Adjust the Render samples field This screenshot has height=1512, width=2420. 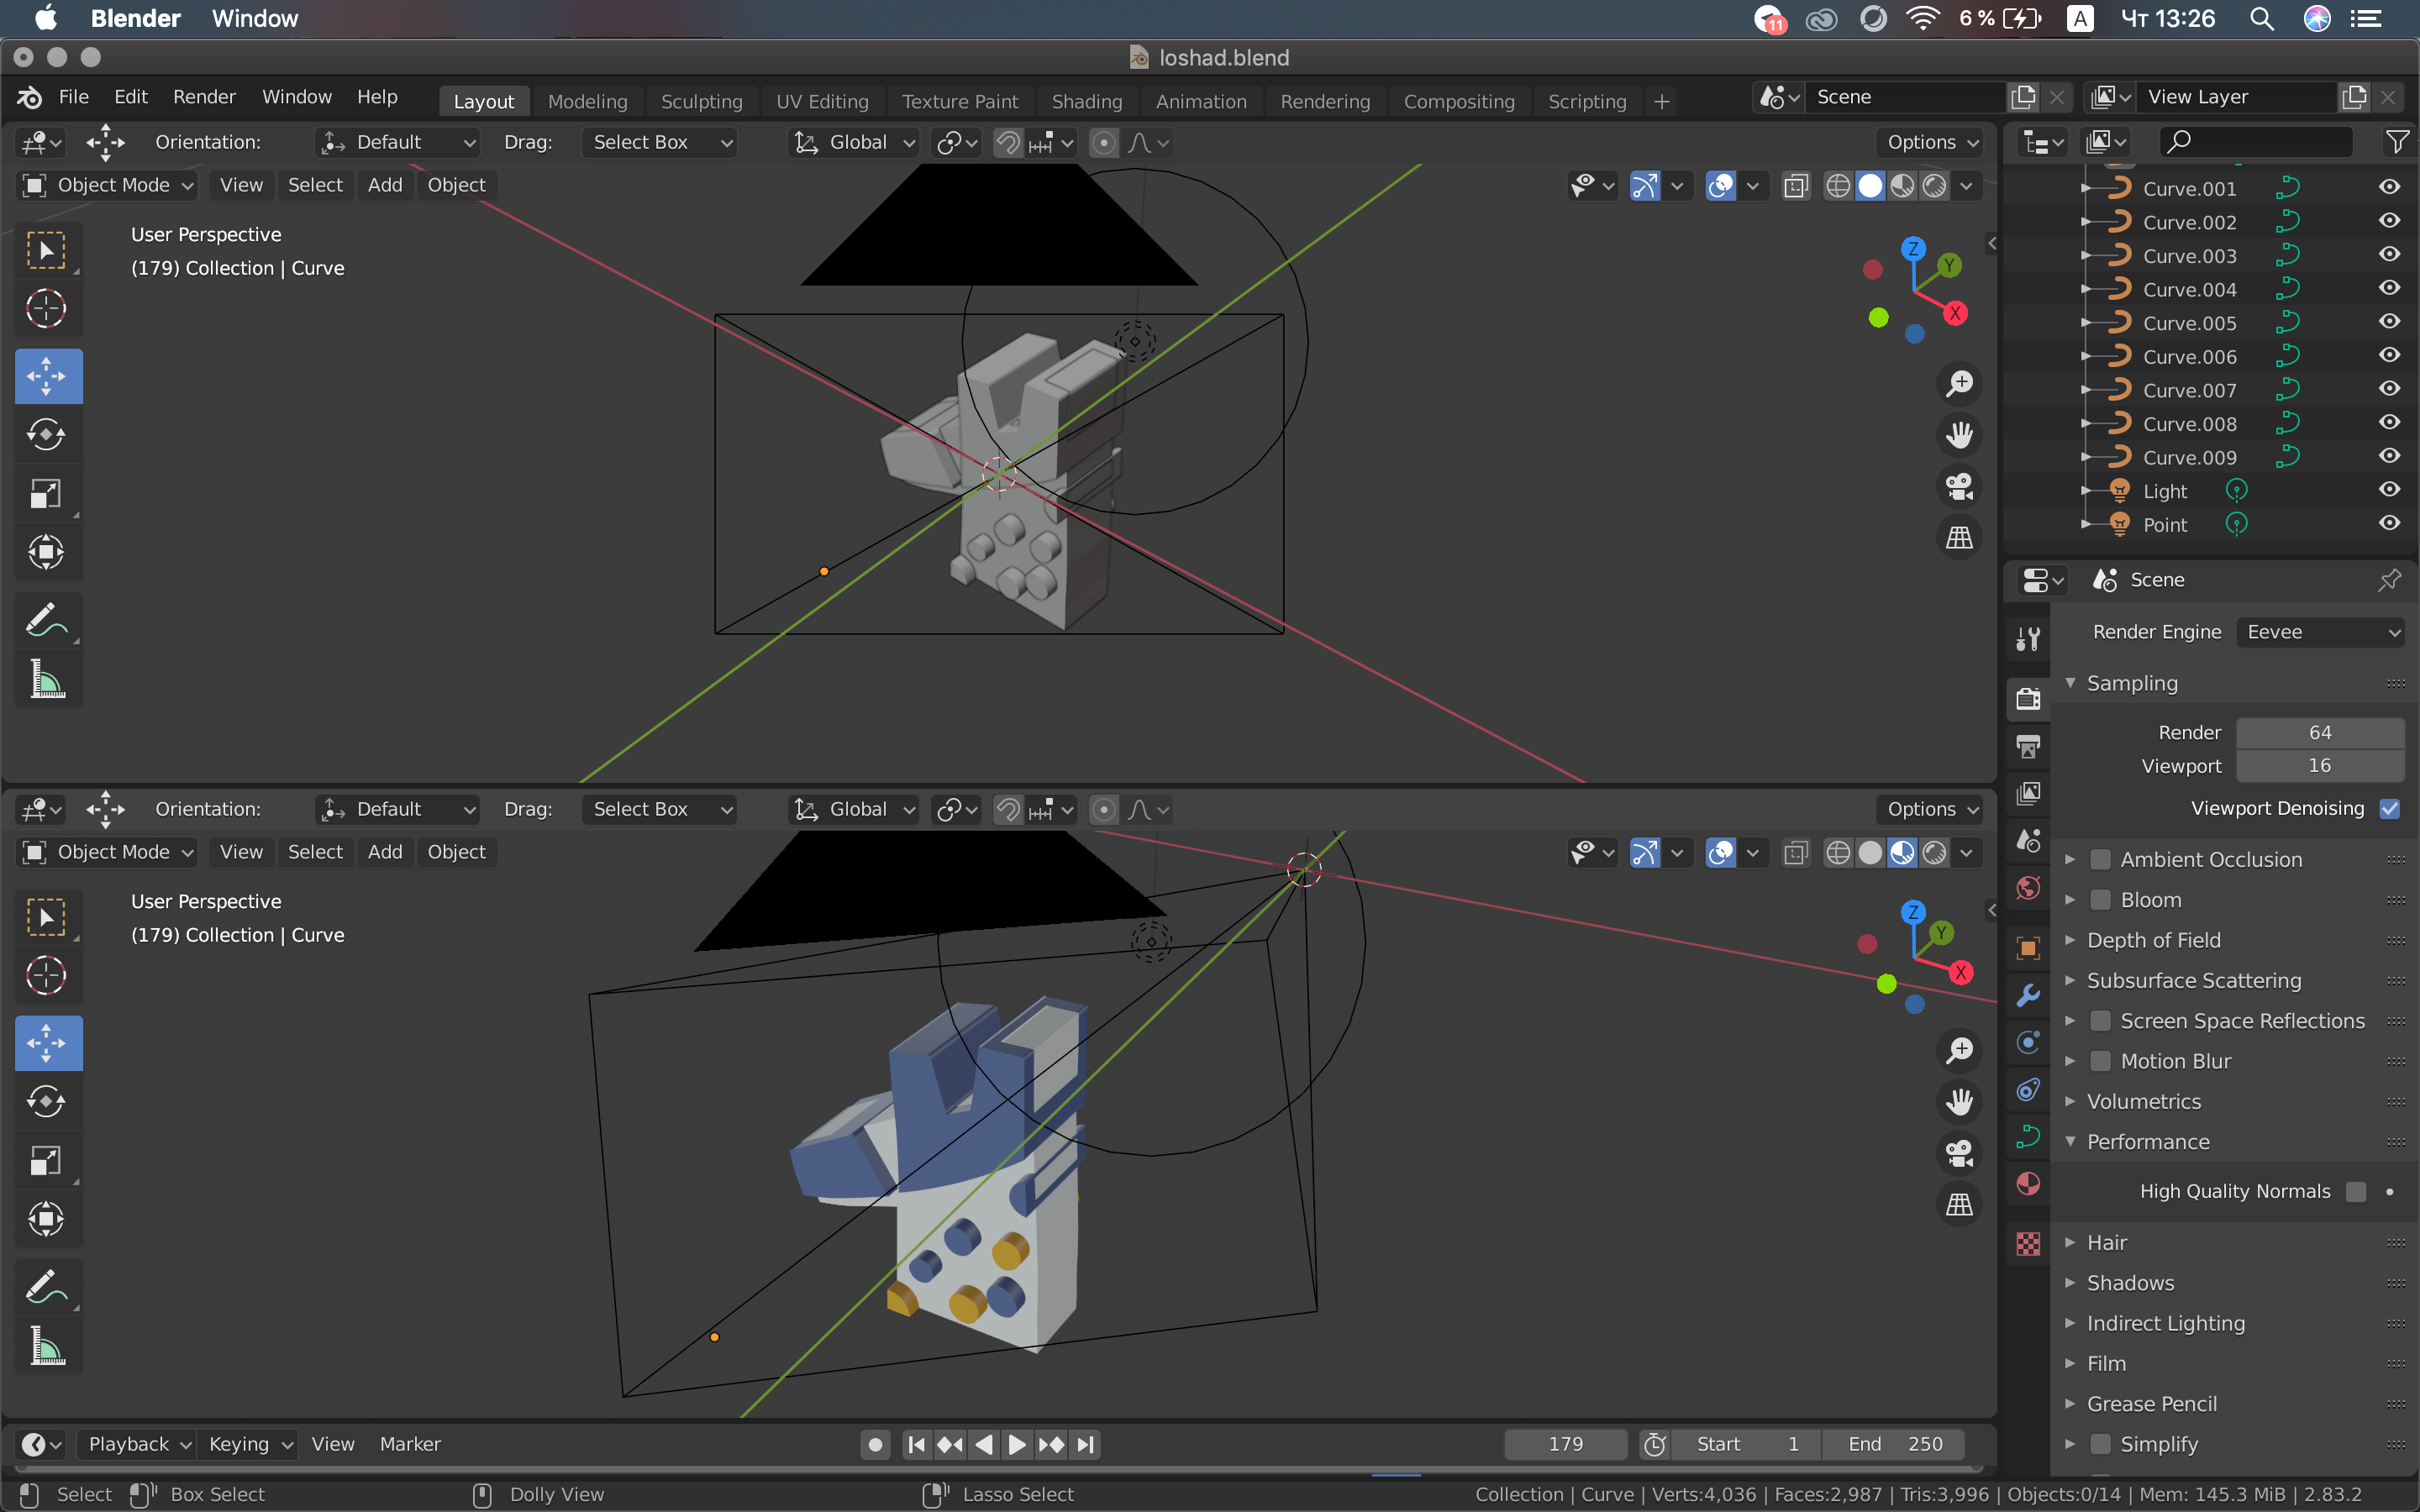(2319, 732)
